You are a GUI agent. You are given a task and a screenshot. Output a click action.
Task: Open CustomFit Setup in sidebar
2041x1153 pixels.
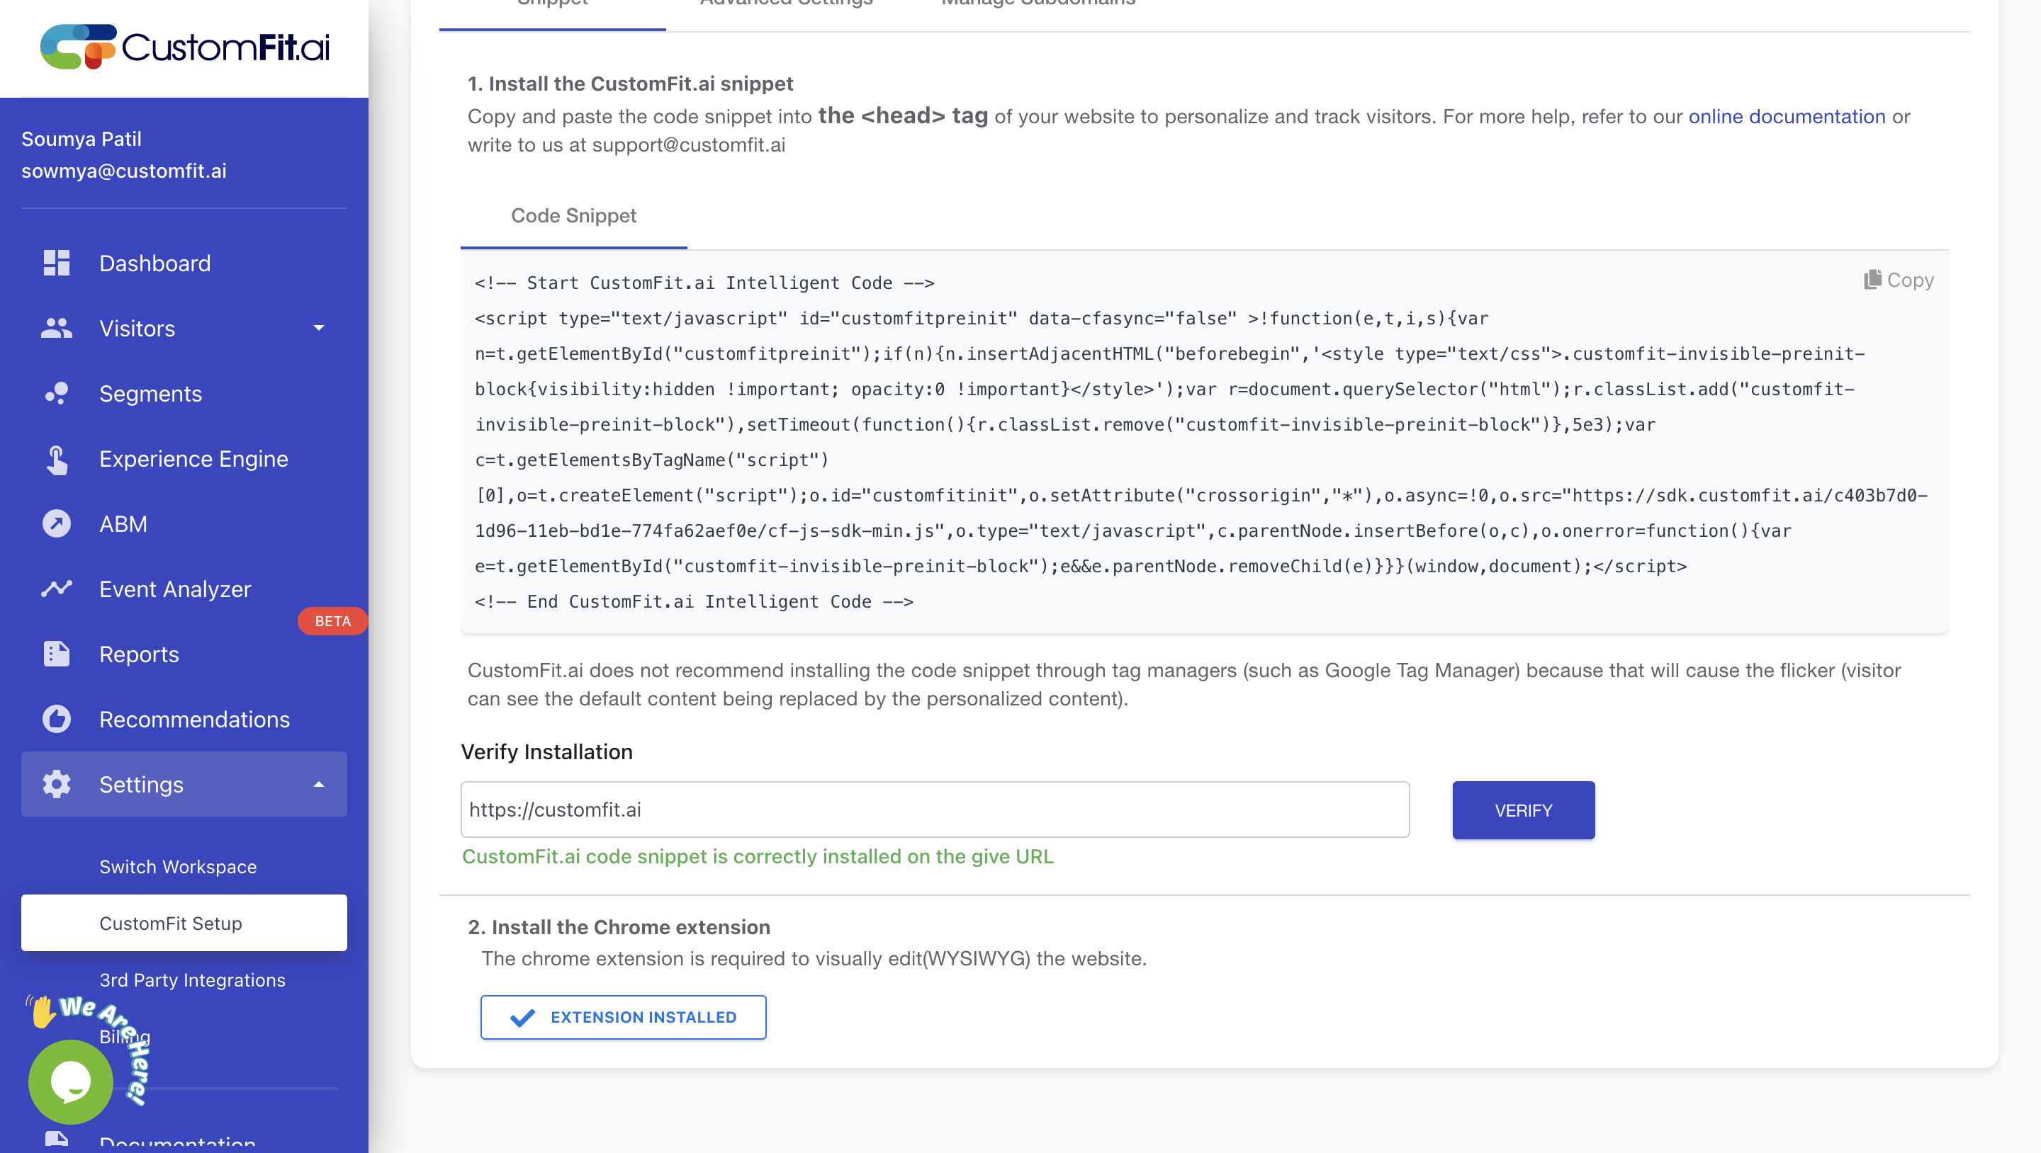pos(170,924)
